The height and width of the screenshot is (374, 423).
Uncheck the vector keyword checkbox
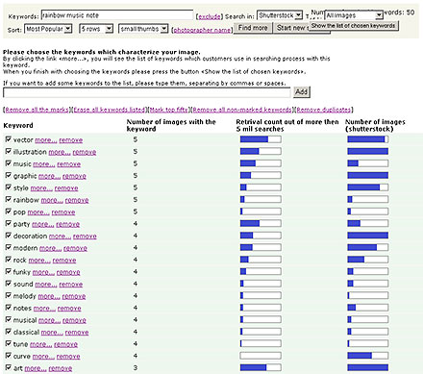pyautogui.click(x=9, y=139)
